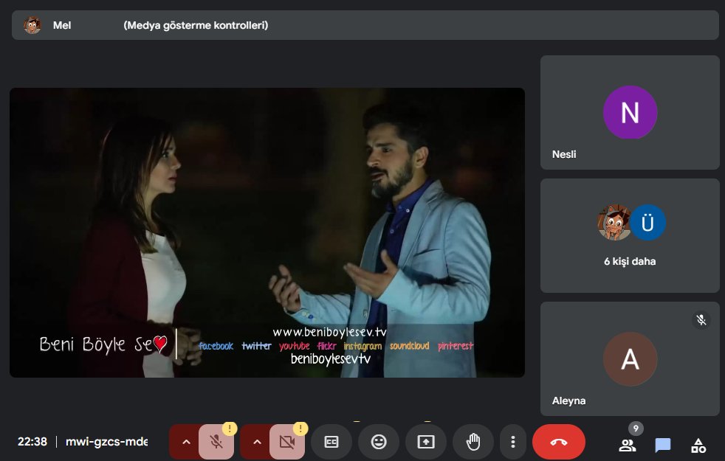Click the participant count badge 9

coord(636,429)
